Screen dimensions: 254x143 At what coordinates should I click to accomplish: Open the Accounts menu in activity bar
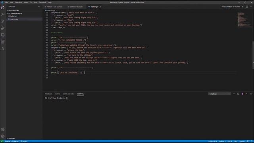pyautogui.click(x=3, y=129)
